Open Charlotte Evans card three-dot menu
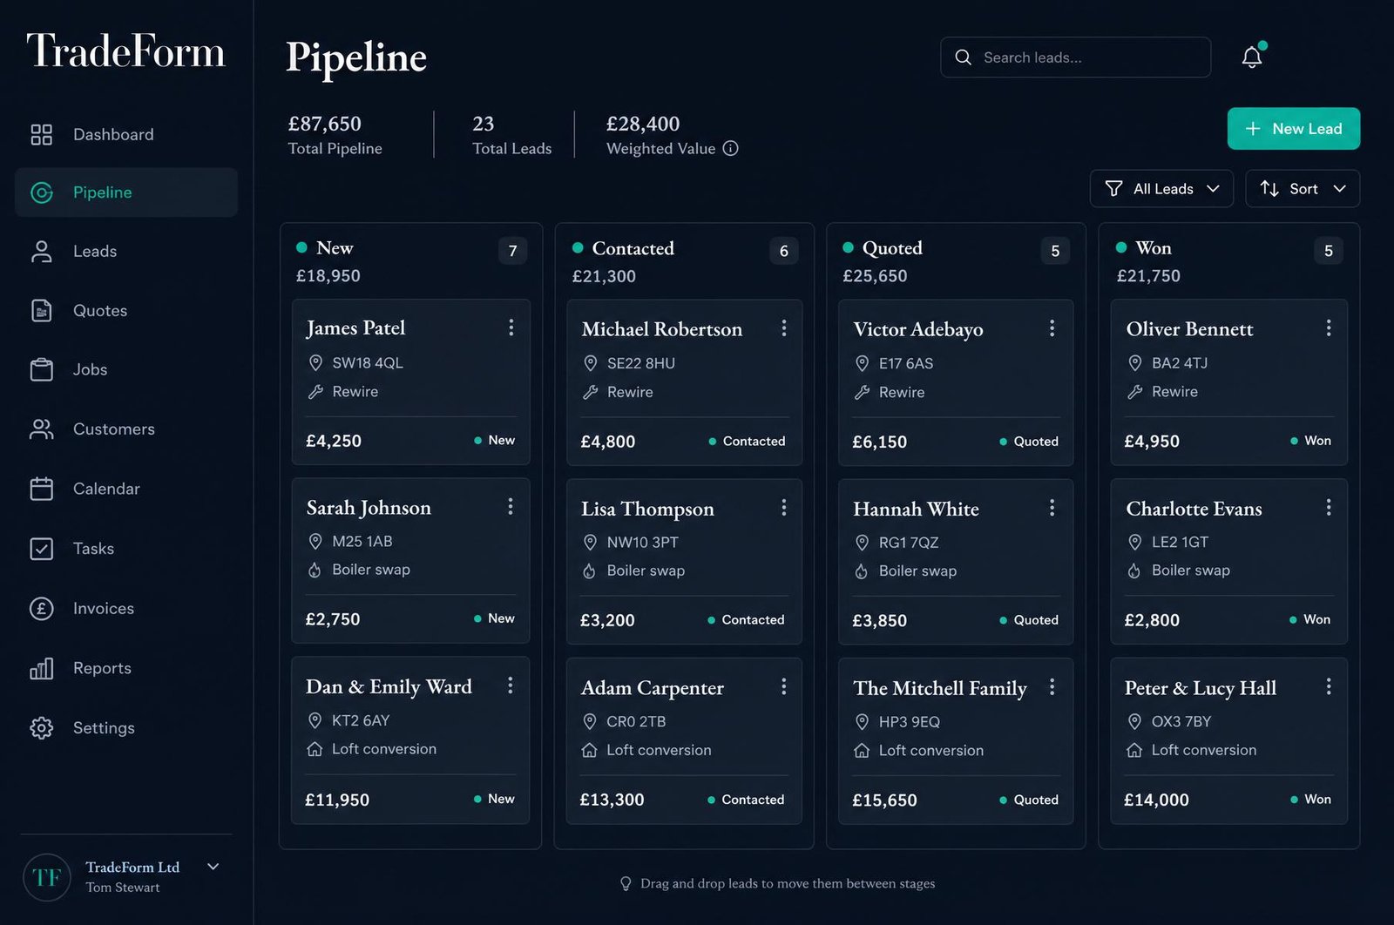This screenshot has width=1394, height=925. (1329, 507)
